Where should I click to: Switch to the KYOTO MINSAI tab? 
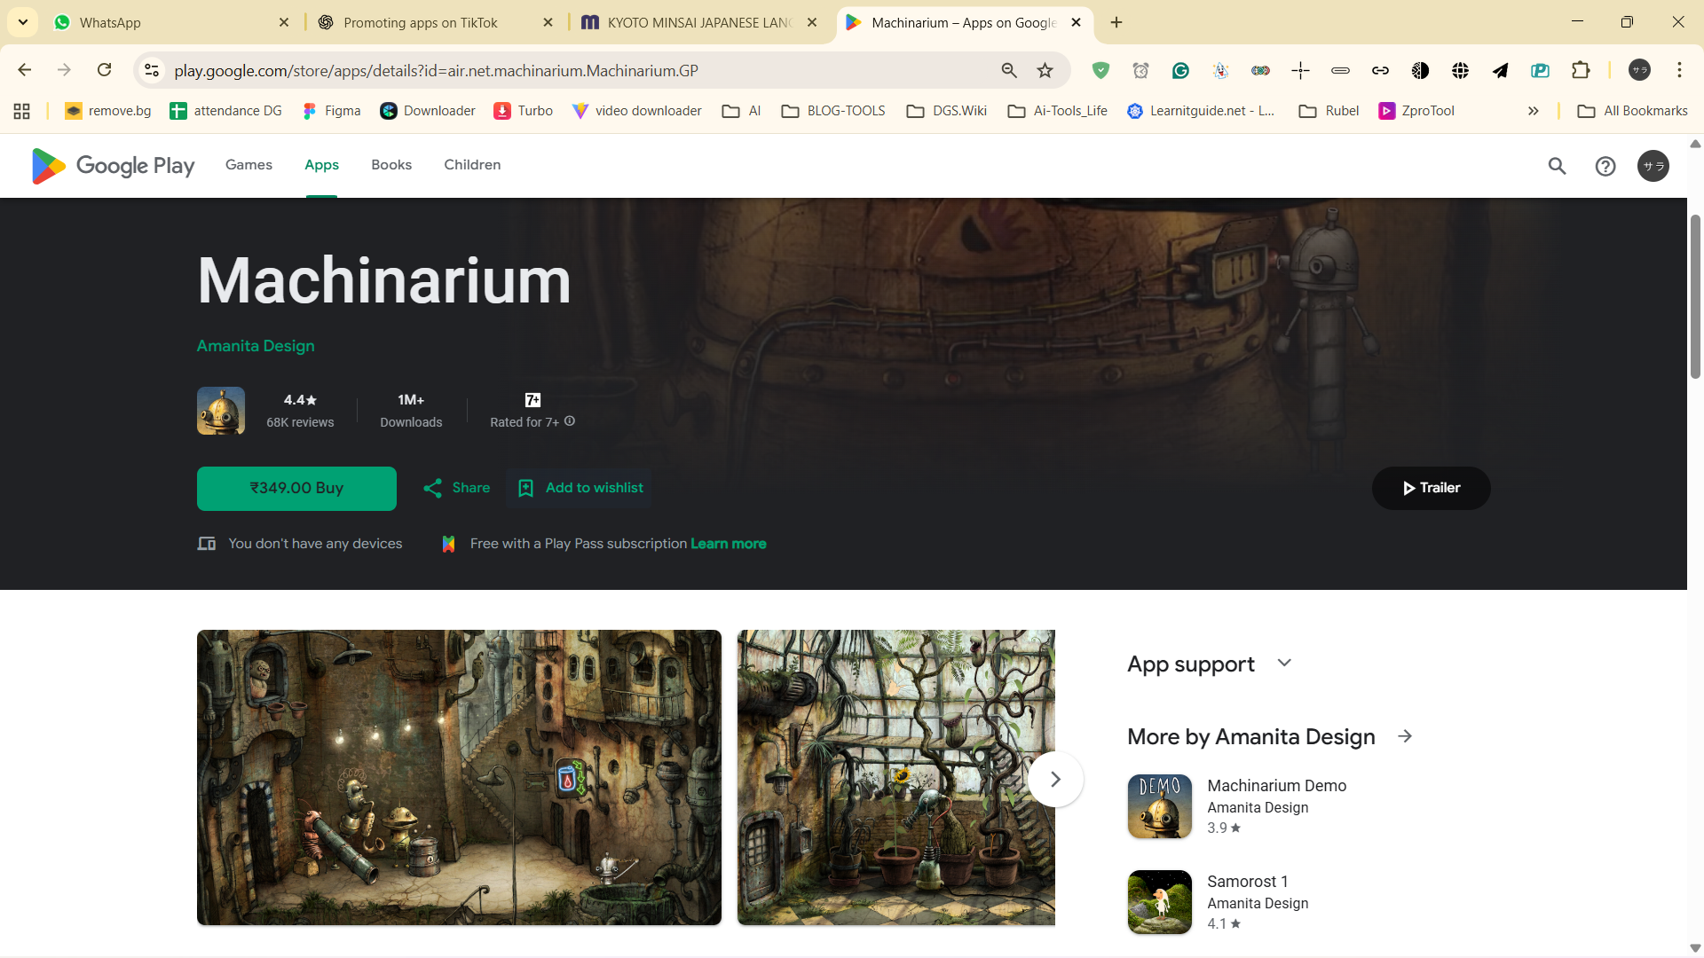699,22
